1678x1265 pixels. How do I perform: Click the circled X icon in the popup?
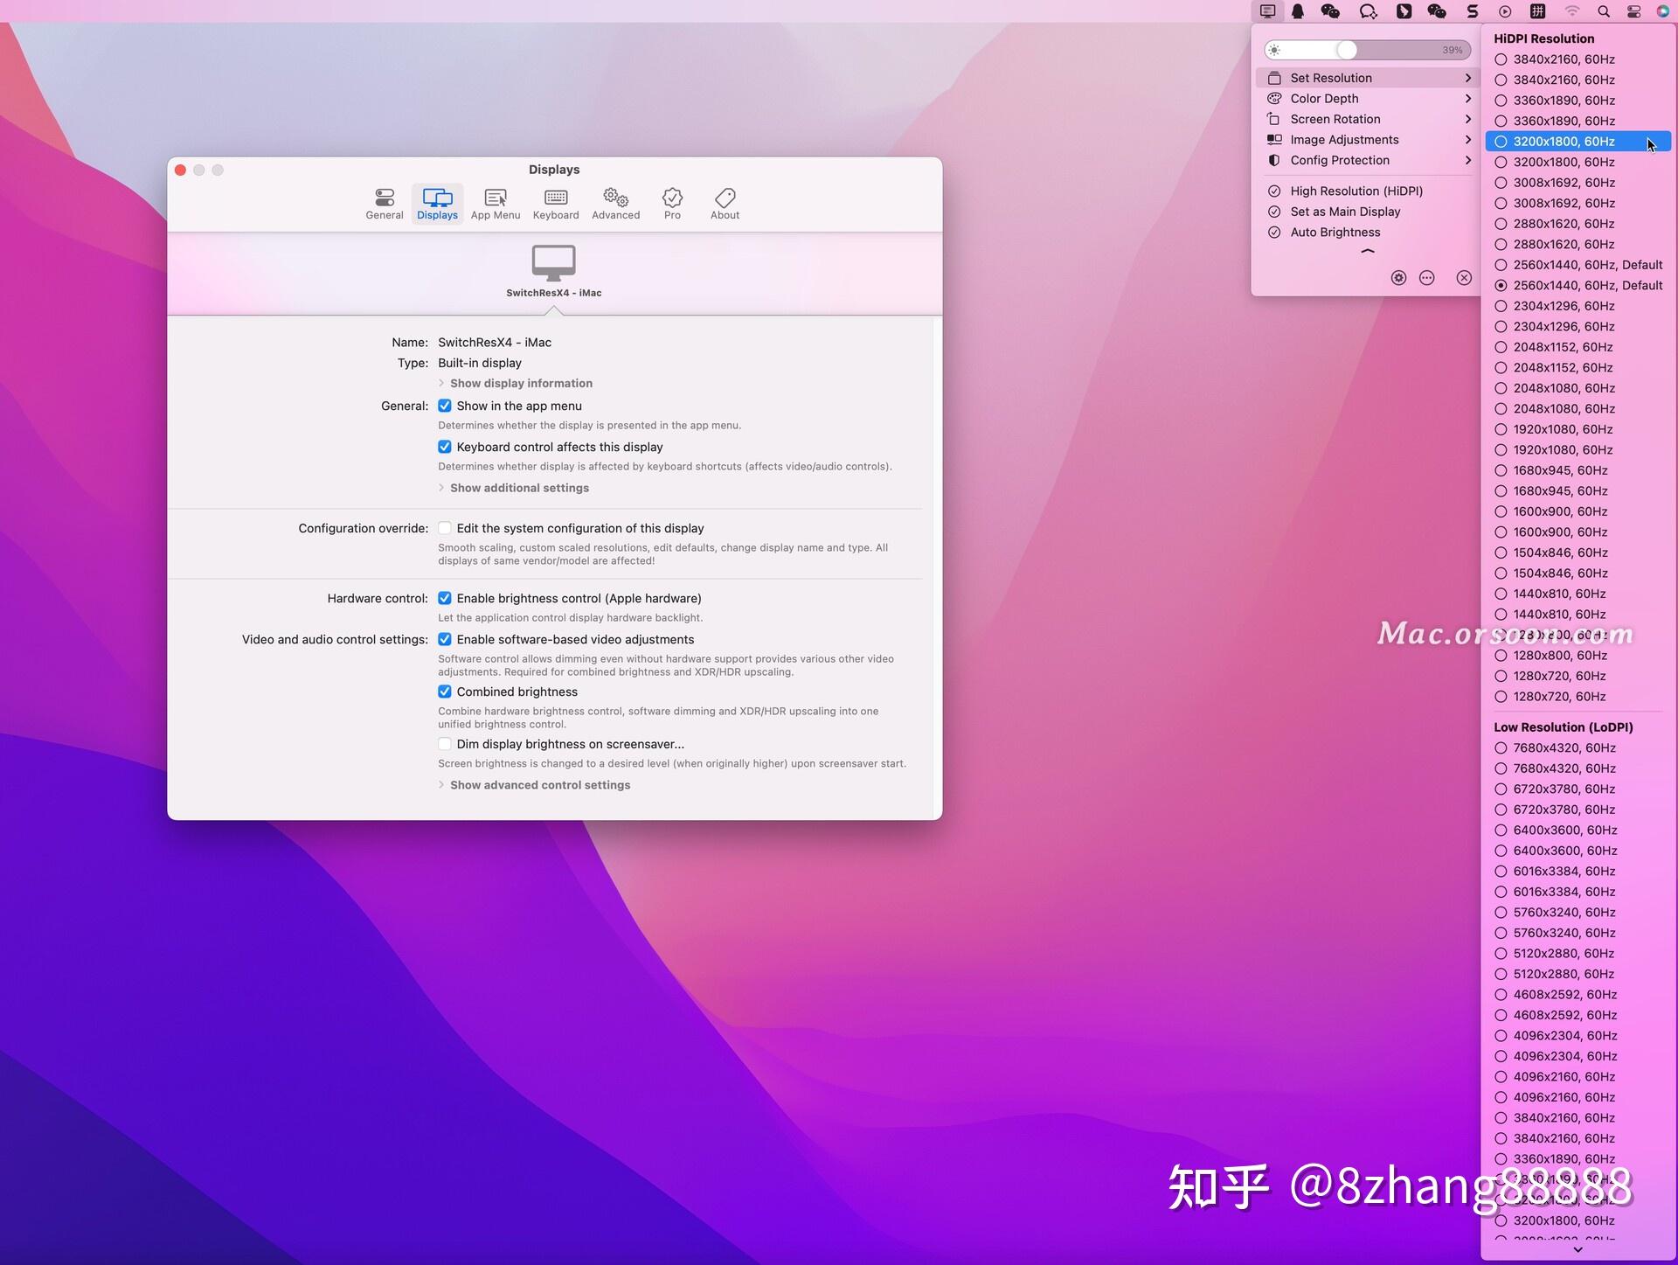click(x=1464, y=277)
